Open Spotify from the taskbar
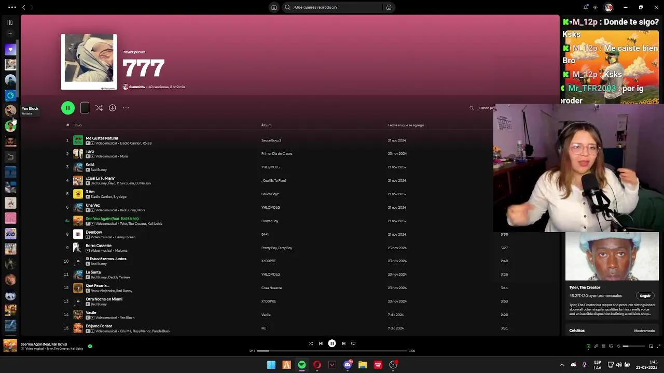The image size is (664, 373). pos(302,365)
